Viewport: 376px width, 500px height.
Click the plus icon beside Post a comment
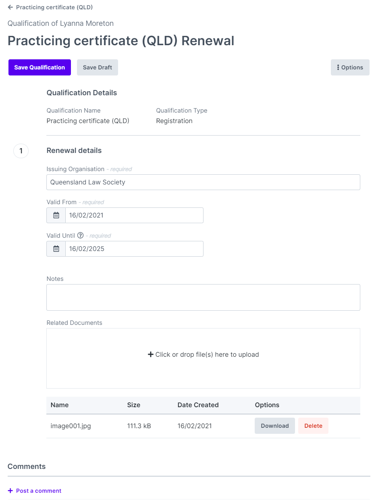click(10, 491)
